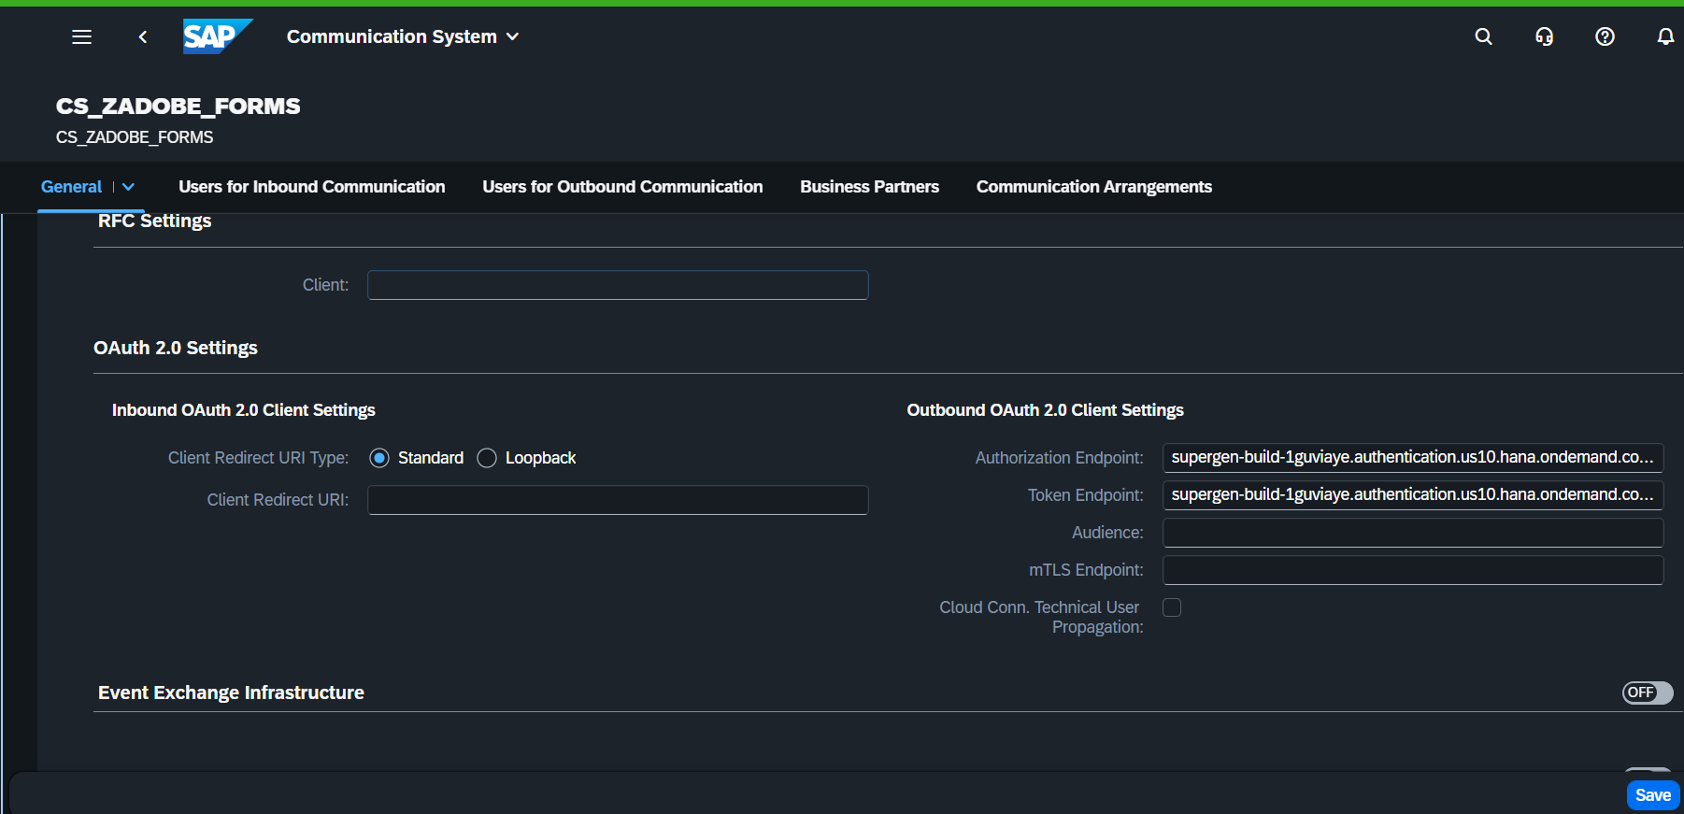Check Cloud Conn. Technical User Propagation
Viewport: 1684px width, 814px height.
1172,607
